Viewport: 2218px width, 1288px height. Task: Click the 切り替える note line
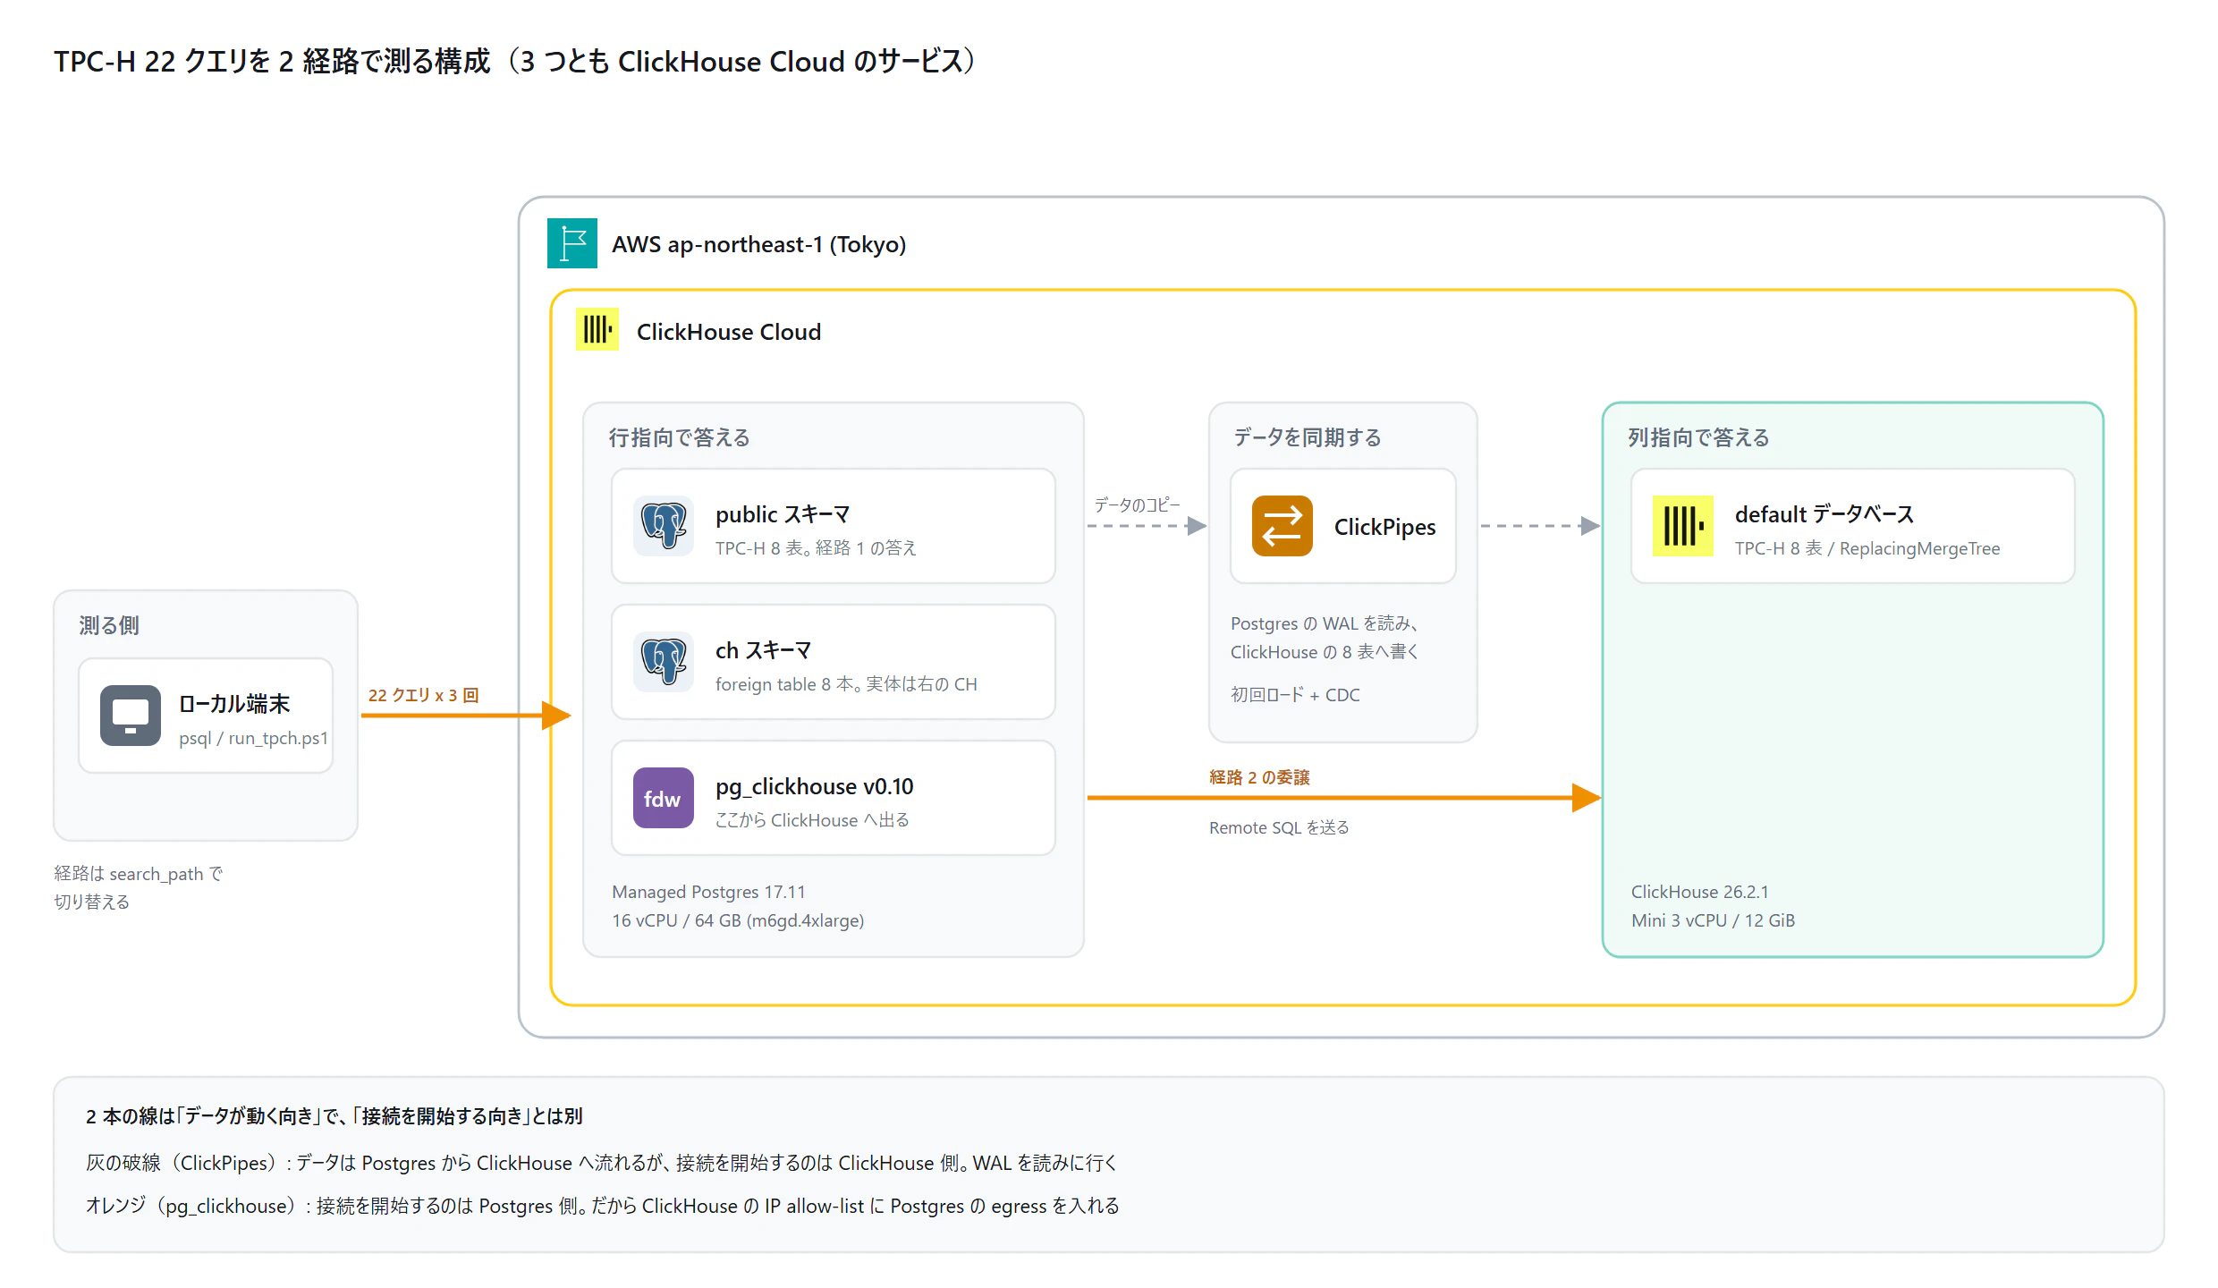[x=92, y=902]
